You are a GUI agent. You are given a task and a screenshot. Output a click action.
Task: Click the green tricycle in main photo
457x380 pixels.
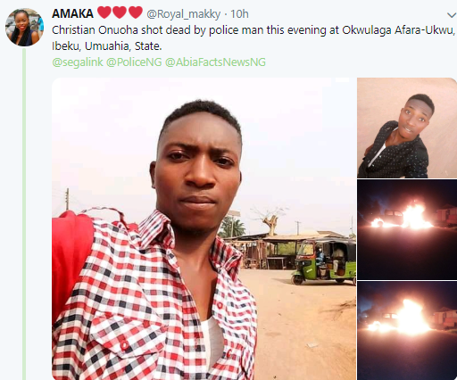323,261
